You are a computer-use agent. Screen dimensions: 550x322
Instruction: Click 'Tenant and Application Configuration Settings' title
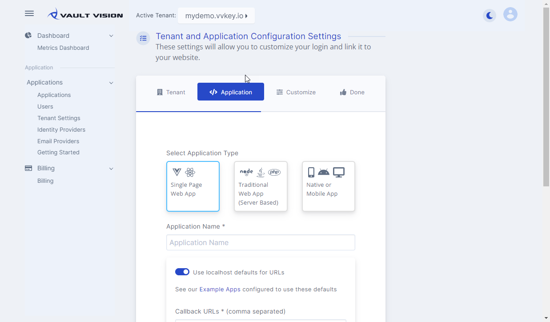pos(248,36)
